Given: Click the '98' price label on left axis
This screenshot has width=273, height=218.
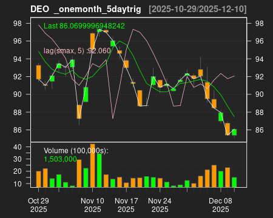Looking at the screenshot, I should (x=18, y=24).
